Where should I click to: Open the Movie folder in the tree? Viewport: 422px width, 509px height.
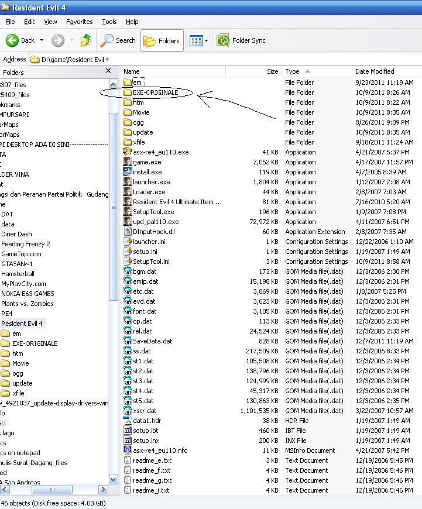click(x=20, y=363)
